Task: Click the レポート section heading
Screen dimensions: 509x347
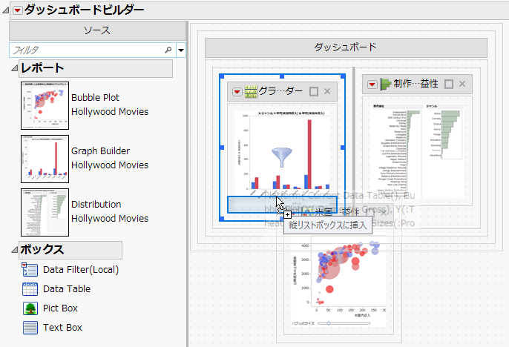Action: [42, 68]
